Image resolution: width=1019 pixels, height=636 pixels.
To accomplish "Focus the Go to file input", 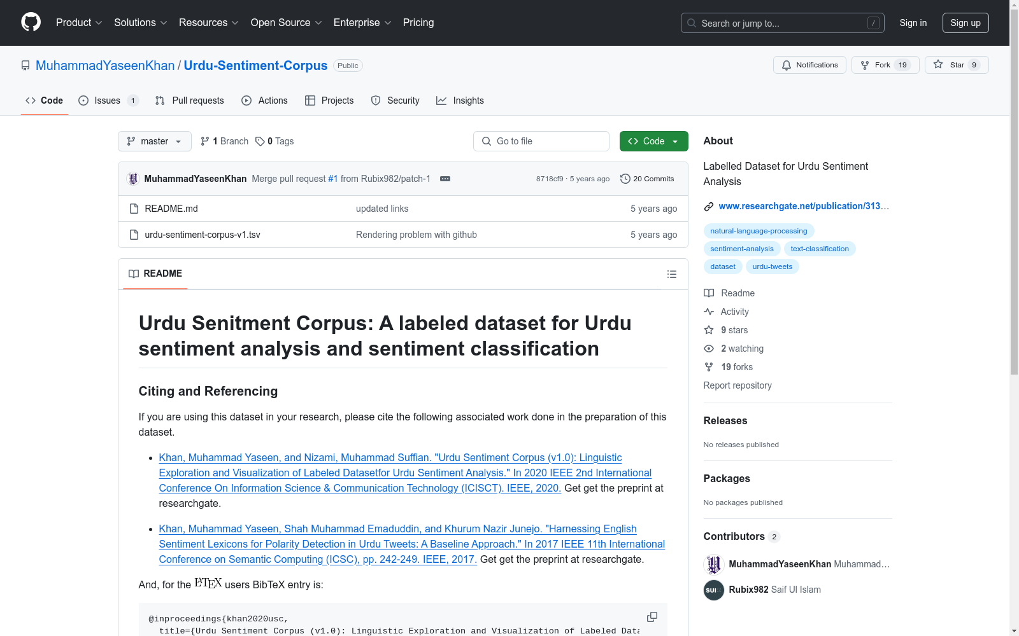I will pos(541,141).
